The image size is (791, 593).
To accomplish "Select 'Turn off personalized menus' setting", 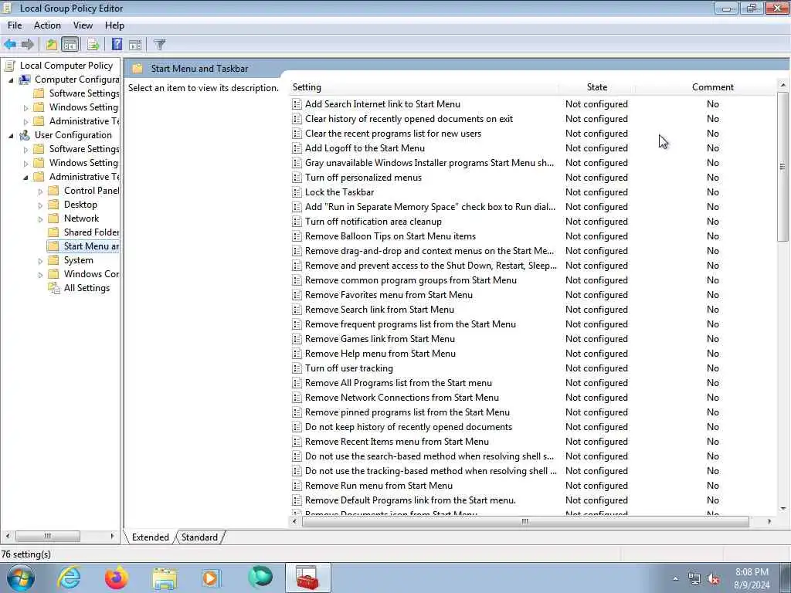I will click(x=363, y=177).
